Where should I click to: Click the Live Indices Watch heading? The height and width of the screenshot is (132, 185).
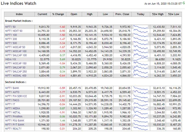pos(18,3)
